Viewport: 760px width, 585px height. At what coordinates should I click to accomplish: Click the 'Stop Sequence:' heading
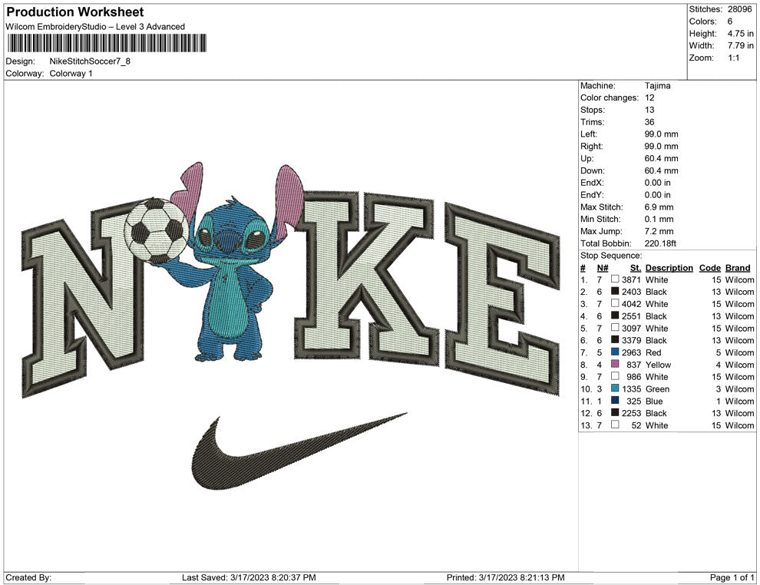coord(611,256)
